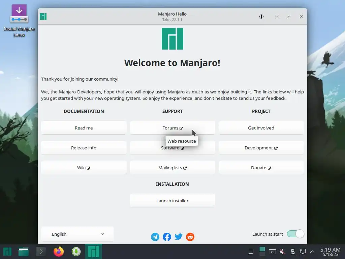This screenshot has width=345, height=259.
Task: Select Manjaro Hello taskbar entry
Action: point(94,252)
